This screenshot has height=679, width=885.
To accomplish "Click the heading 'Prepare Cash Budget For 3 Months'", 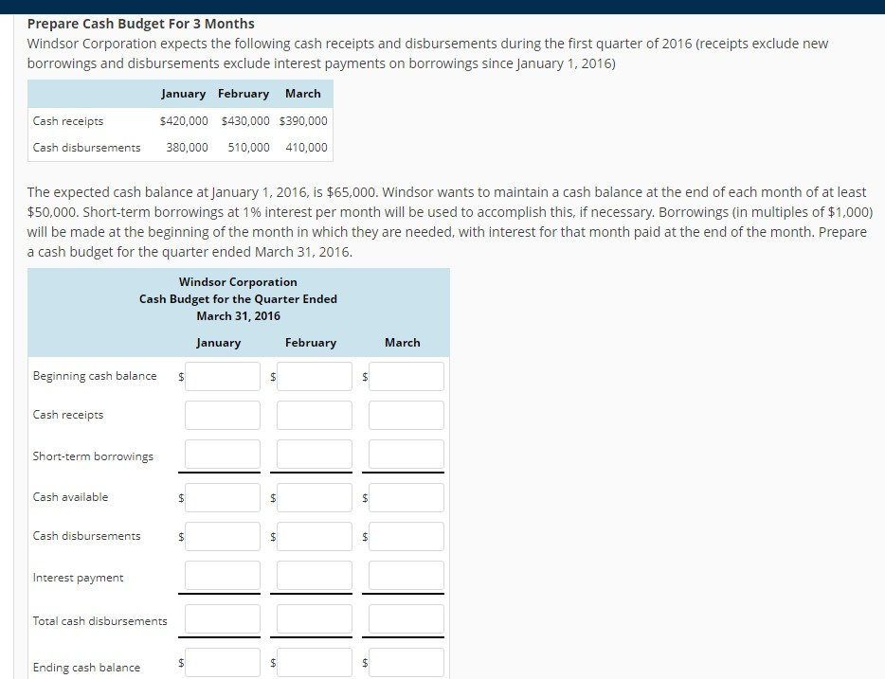I will [x=140, y=24].
